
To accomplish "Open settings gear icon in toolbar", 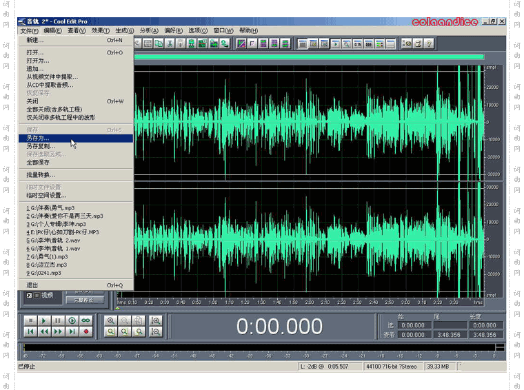I will [407, 43].
